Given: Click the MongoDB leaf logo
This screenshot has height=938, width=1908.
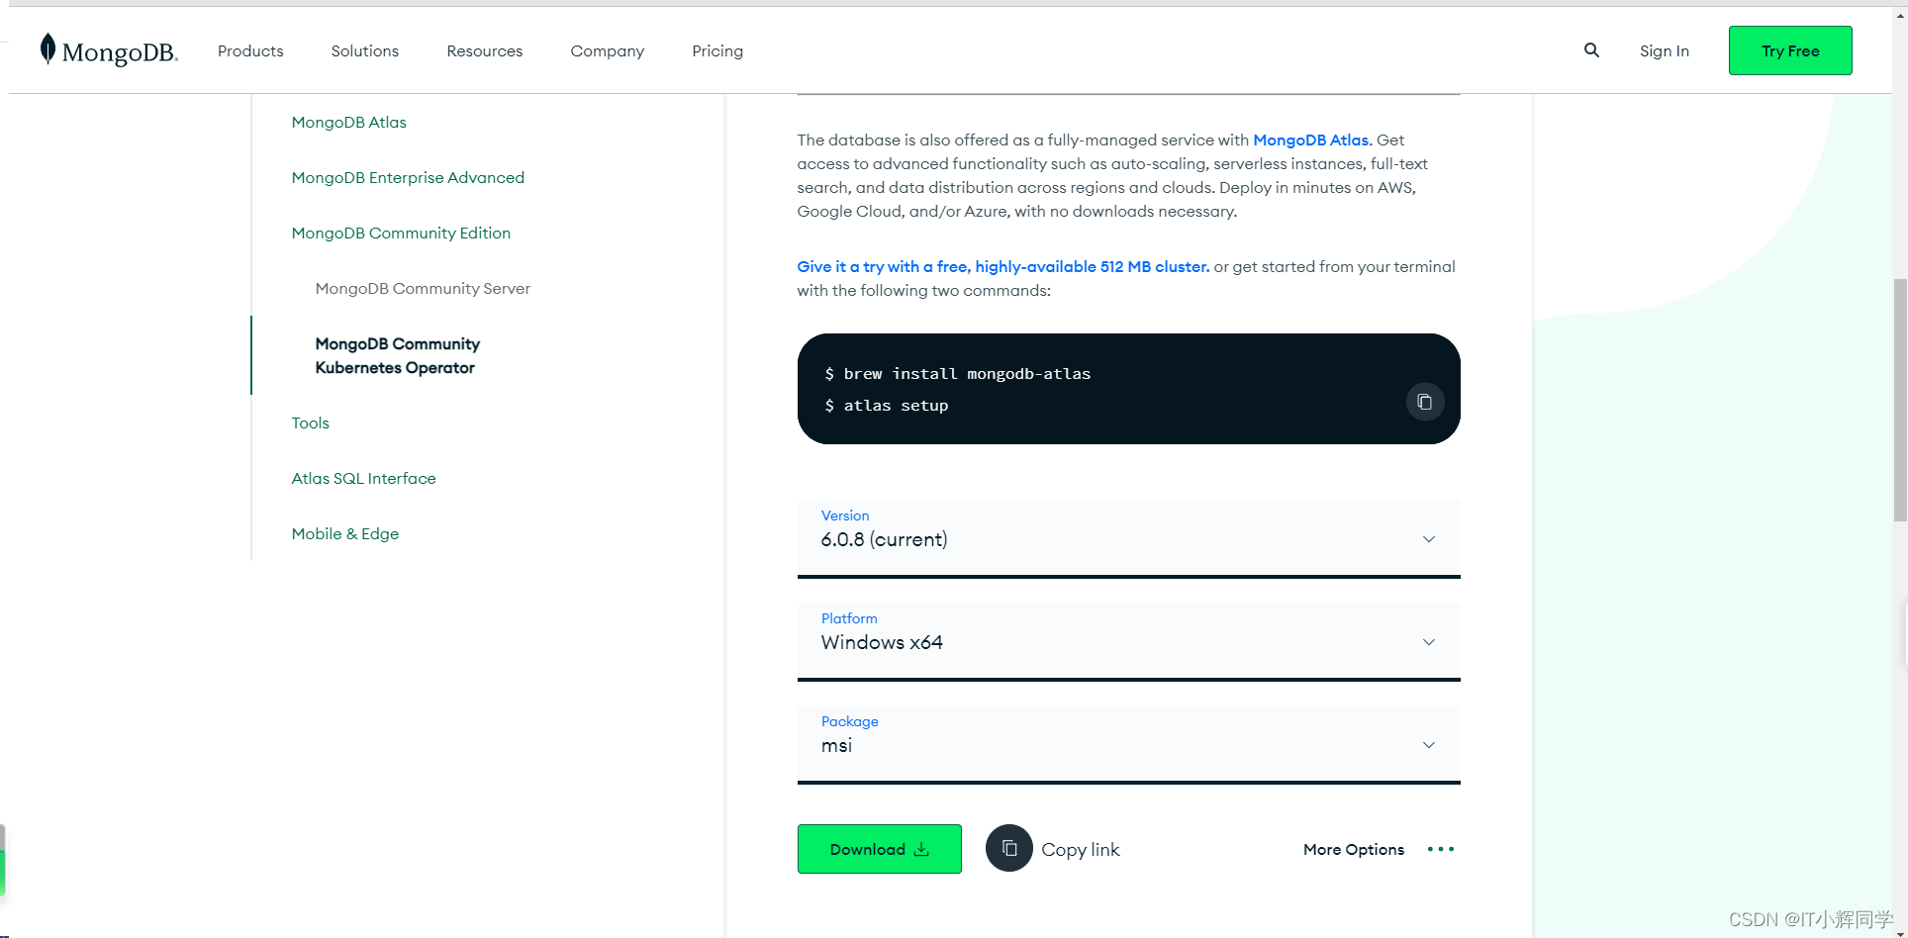Looking at the screenshot, I should pos(109,50).
